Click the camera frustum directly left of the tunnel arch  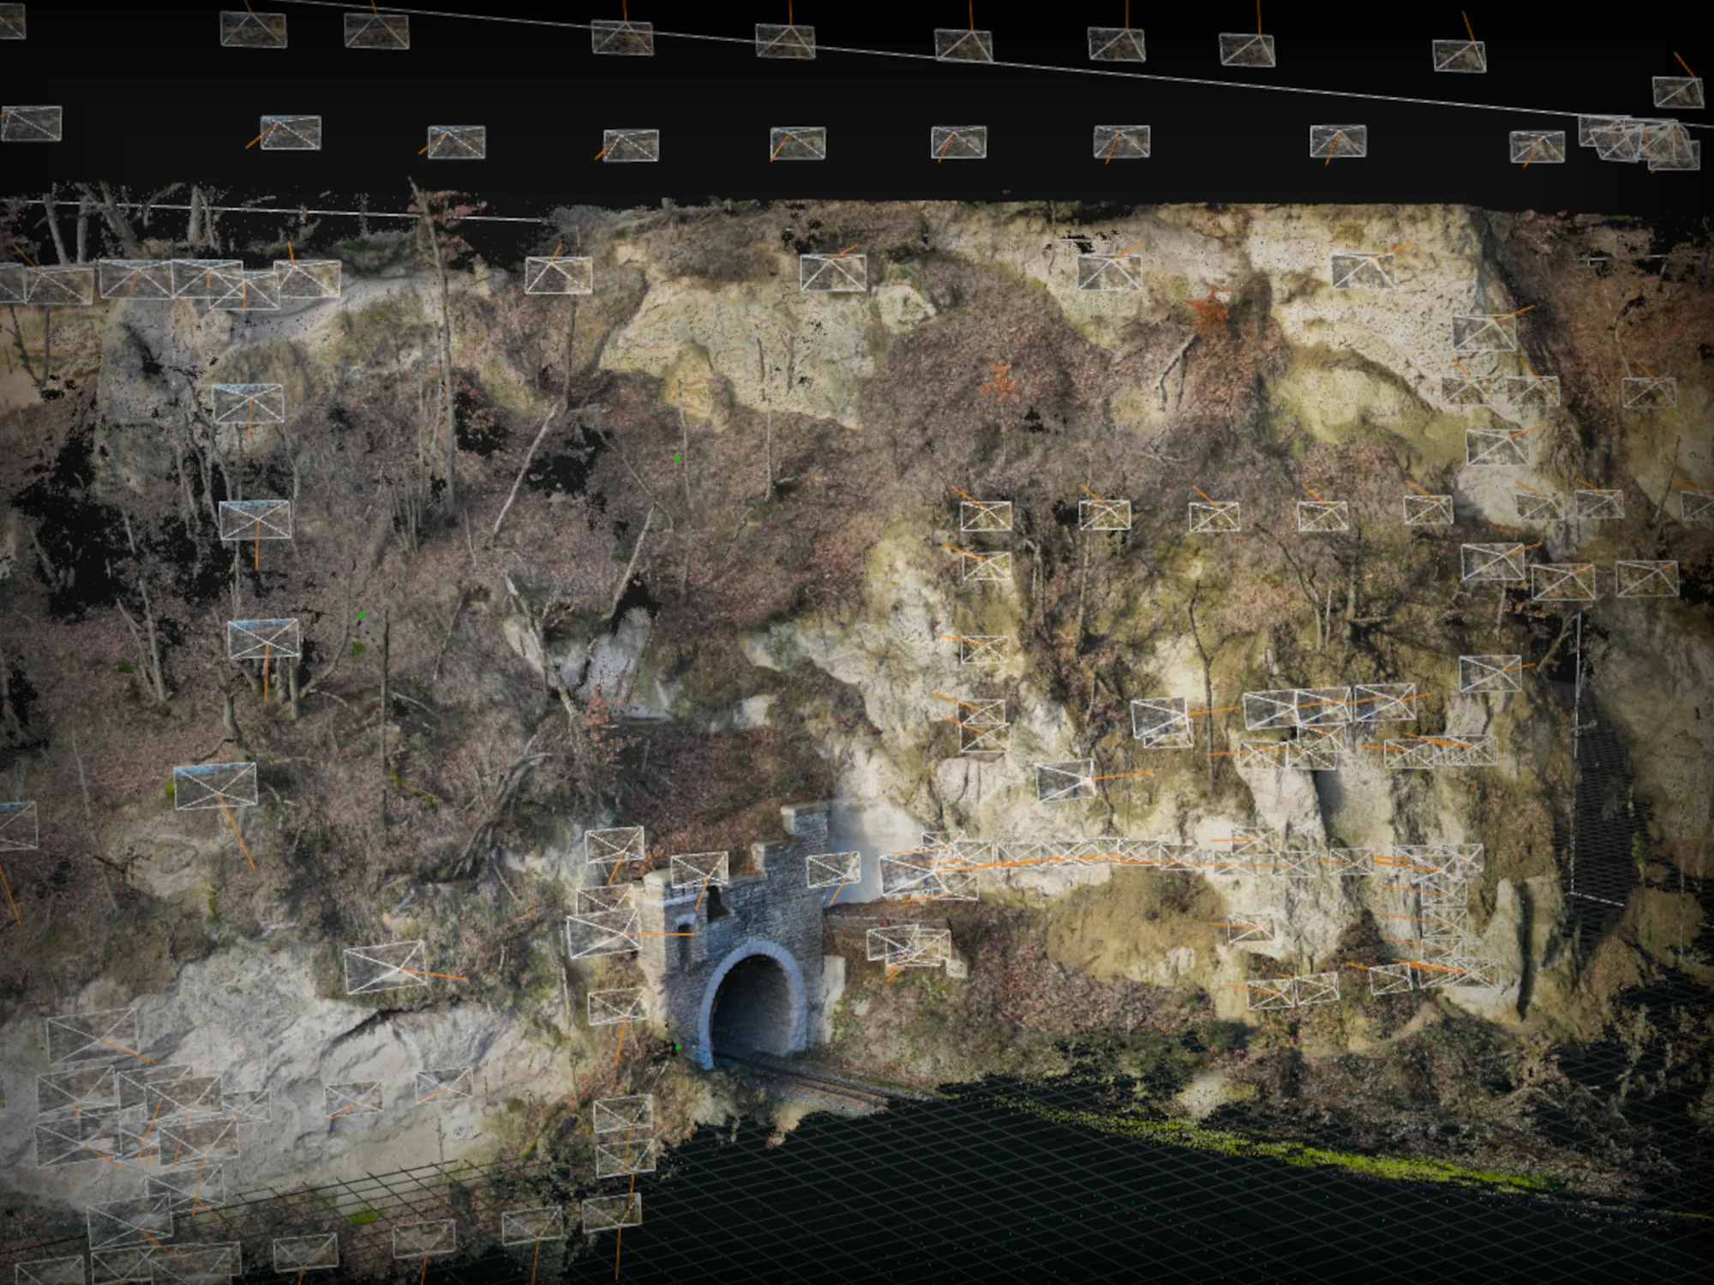click(x=616, y=1006)
